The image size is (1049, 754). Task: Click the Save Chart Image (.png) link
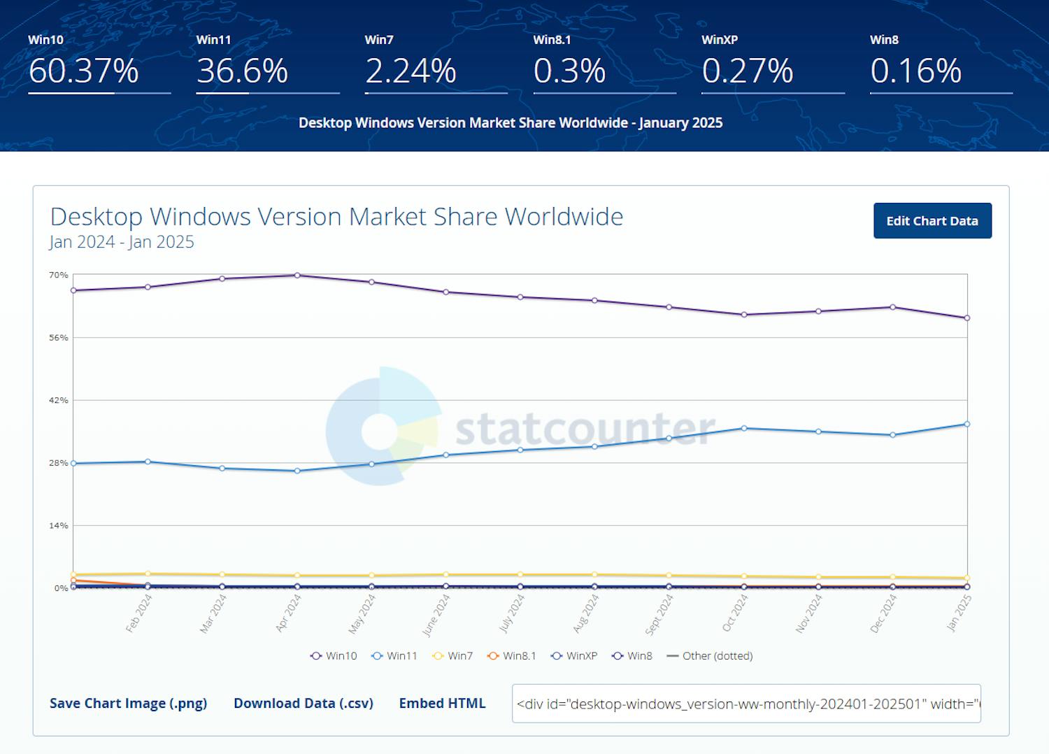(x=129, y=703)
